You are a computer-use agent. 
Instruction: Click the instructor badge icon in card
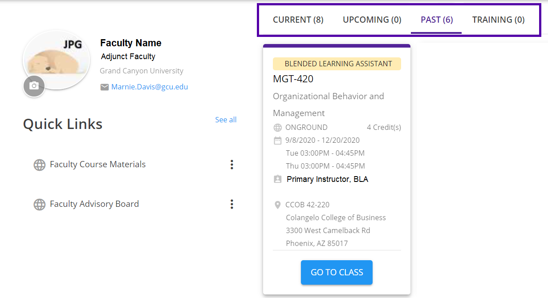pyautogui.click(x=277, y=179)
